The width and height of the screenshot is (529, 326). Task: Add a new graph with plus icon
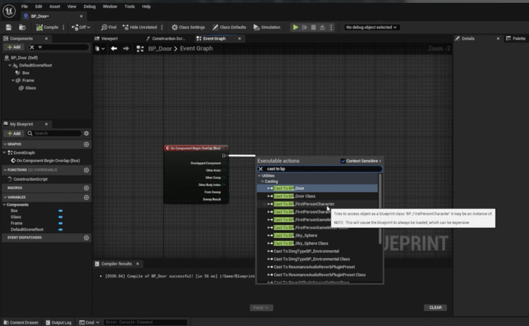(x=86, y=144)
